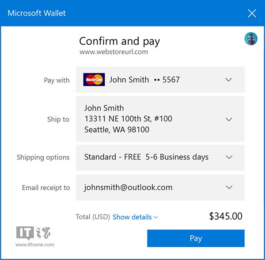265x260 pixels.
Task: Click the IT Home watermark logo
Action: (34, 233)
